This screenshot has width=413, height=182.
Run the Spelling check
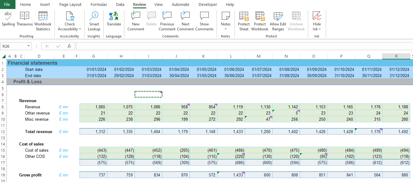point(8,19)
